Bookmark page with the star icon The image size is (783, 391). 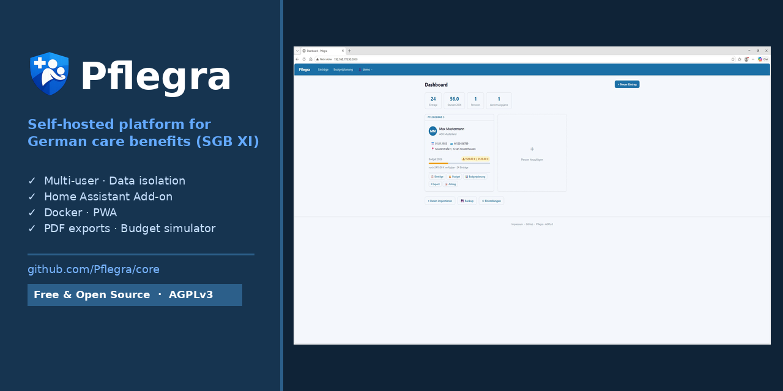click(733, 59)
